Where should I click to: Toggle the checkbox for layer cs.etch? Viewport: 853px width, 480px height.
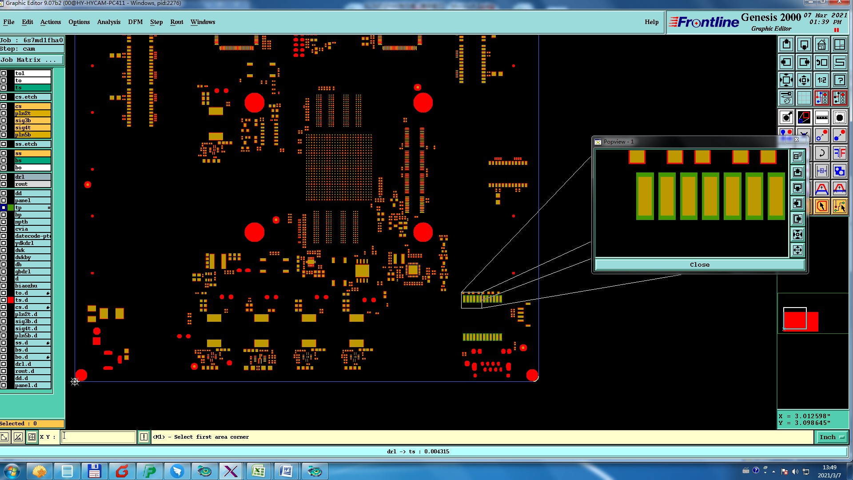pos(4,97)
